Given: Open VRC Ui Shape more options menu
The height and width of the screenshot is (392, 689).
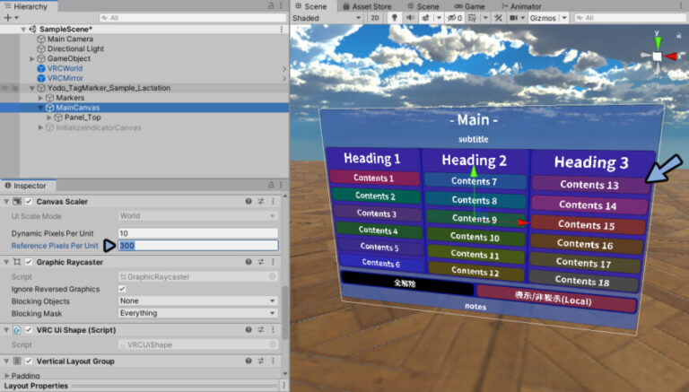Looking at the screenshot, I should 273,329.
